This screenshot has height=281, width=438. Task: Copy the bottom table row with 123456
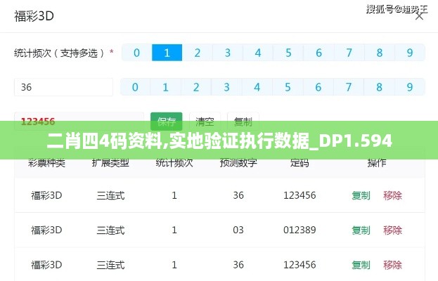pyautogui.click(x=361, y=265)
